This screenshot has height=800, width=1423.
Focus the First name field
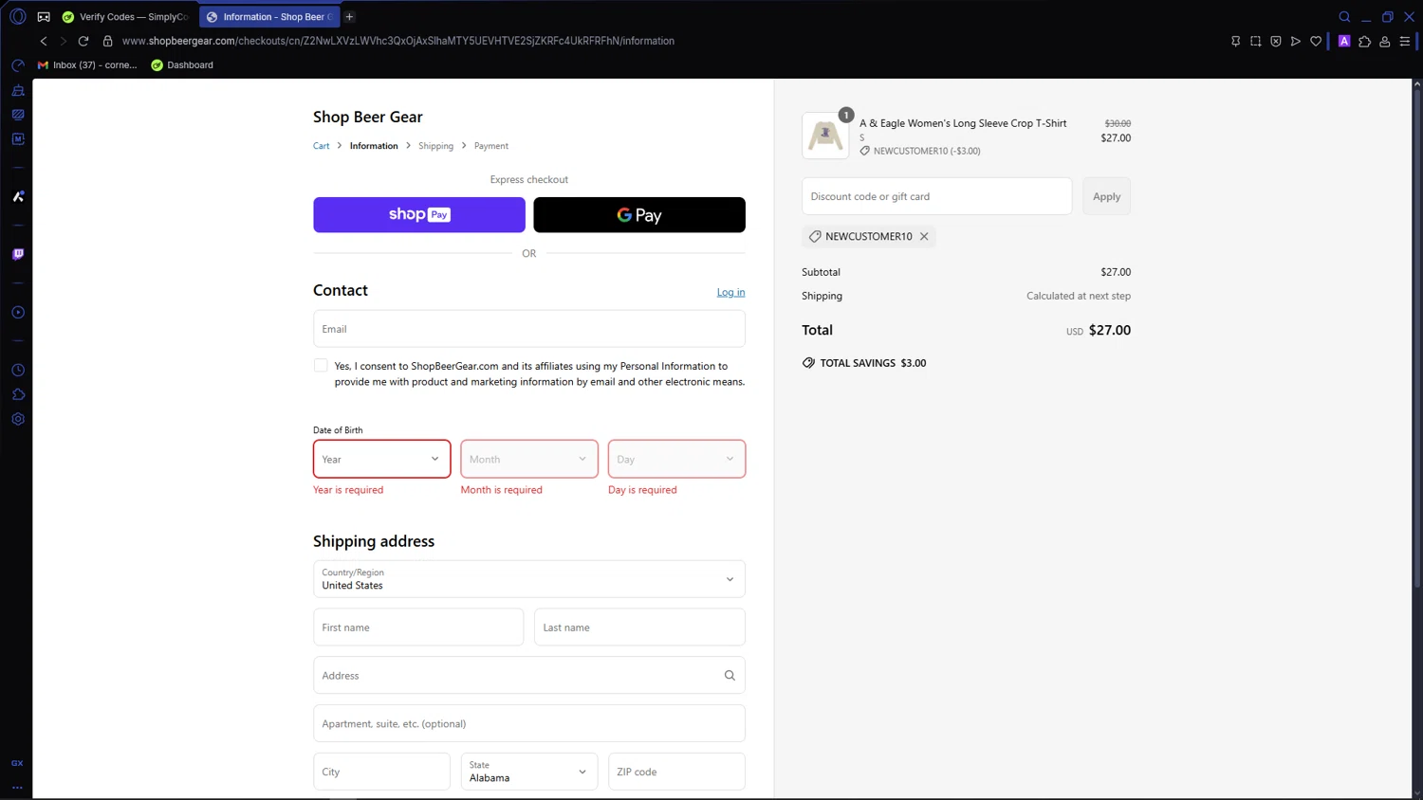(418, 627)
